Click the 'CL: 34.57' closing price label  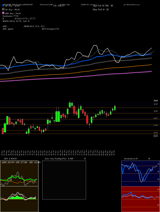pyautogui.click(x=59, y=6)
